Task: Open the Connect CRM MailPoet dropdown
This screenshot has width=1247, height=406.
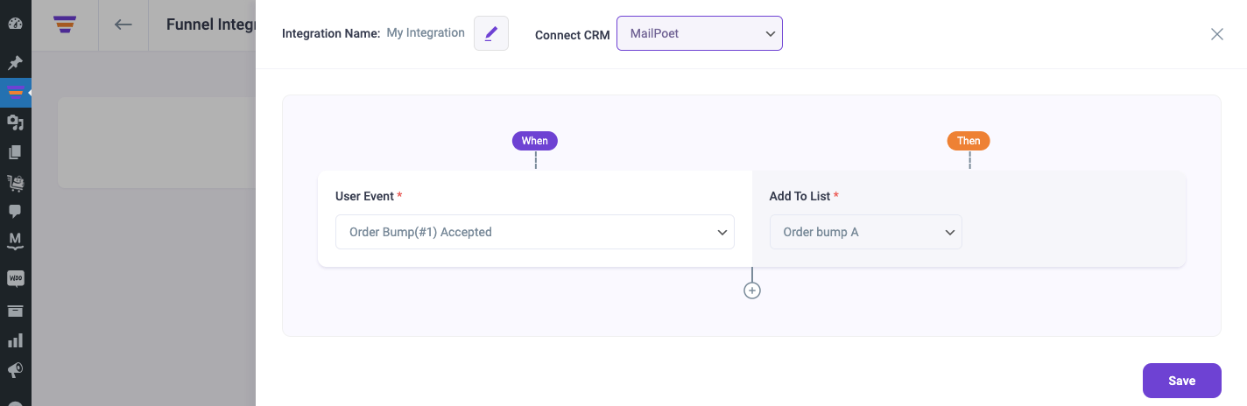Action: (700, 33)
